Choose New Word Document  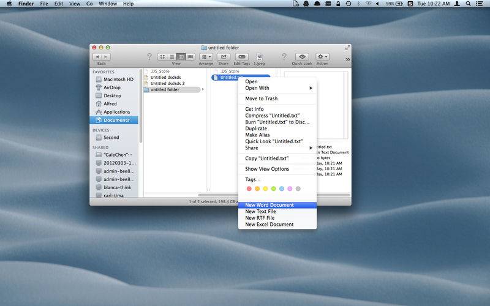(277, 205)
